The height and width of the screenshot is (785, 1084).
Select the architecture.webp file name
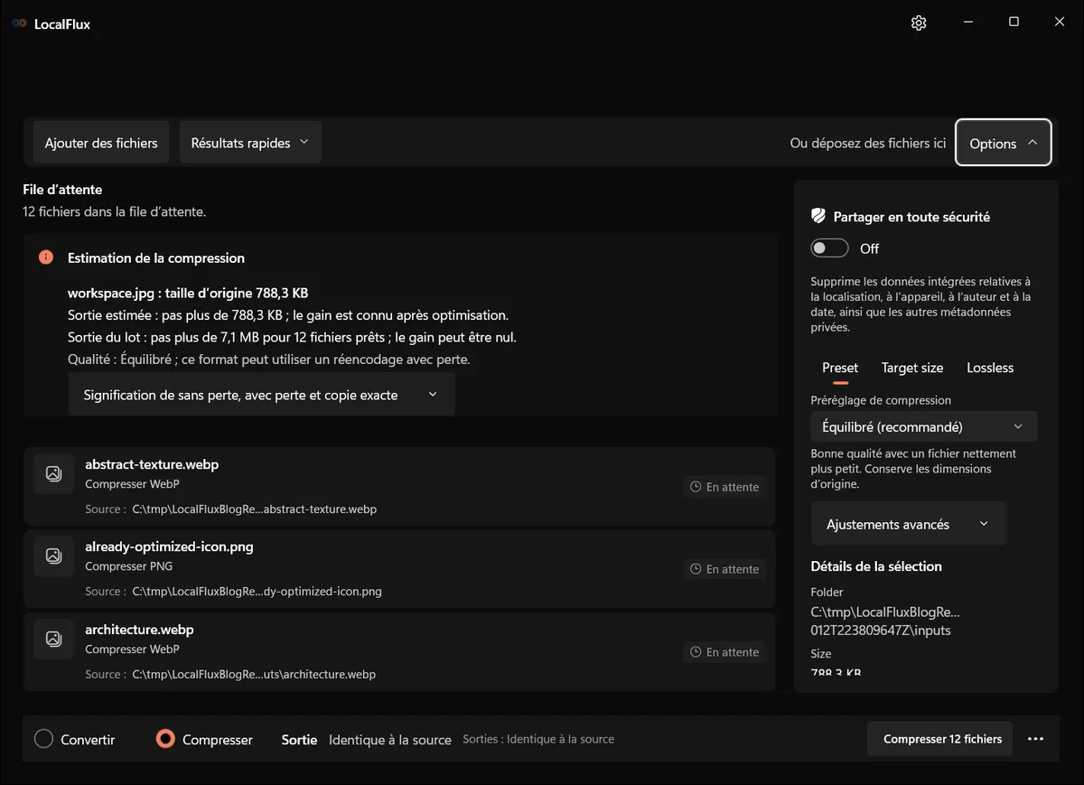click(x=139, y=630)
